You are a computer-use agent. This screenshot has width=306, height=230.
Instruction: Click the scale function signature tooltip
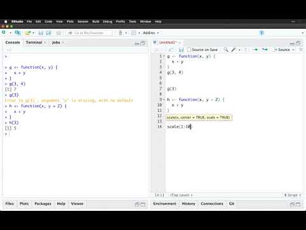point(199,118)
